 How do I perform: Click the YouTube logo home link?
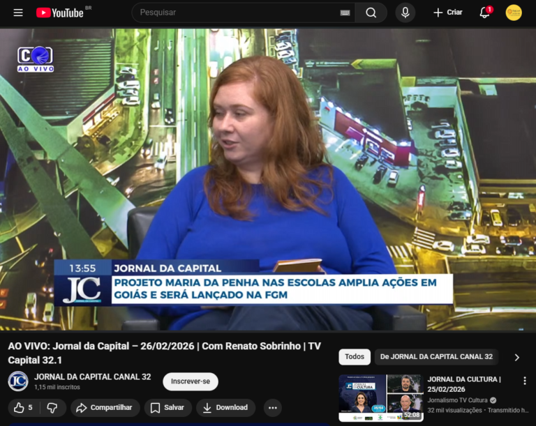[x=60, y=13]
